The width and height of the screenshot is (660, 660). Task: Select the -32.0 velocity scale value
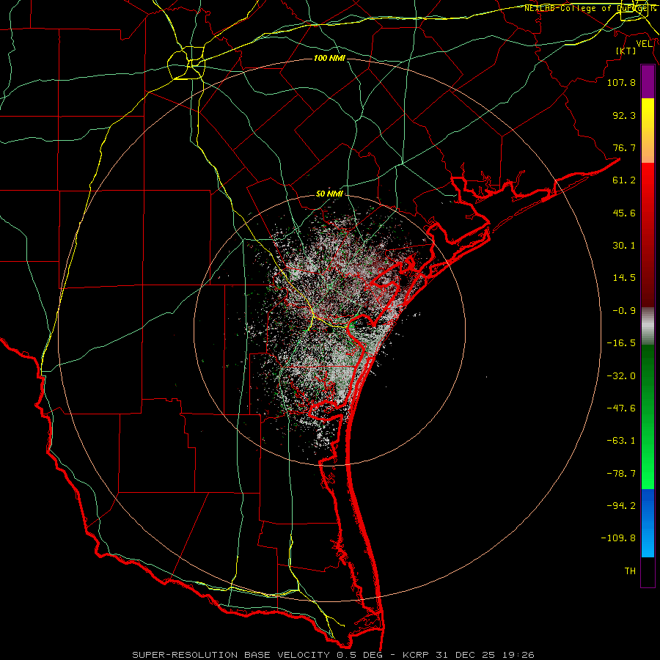621,376
